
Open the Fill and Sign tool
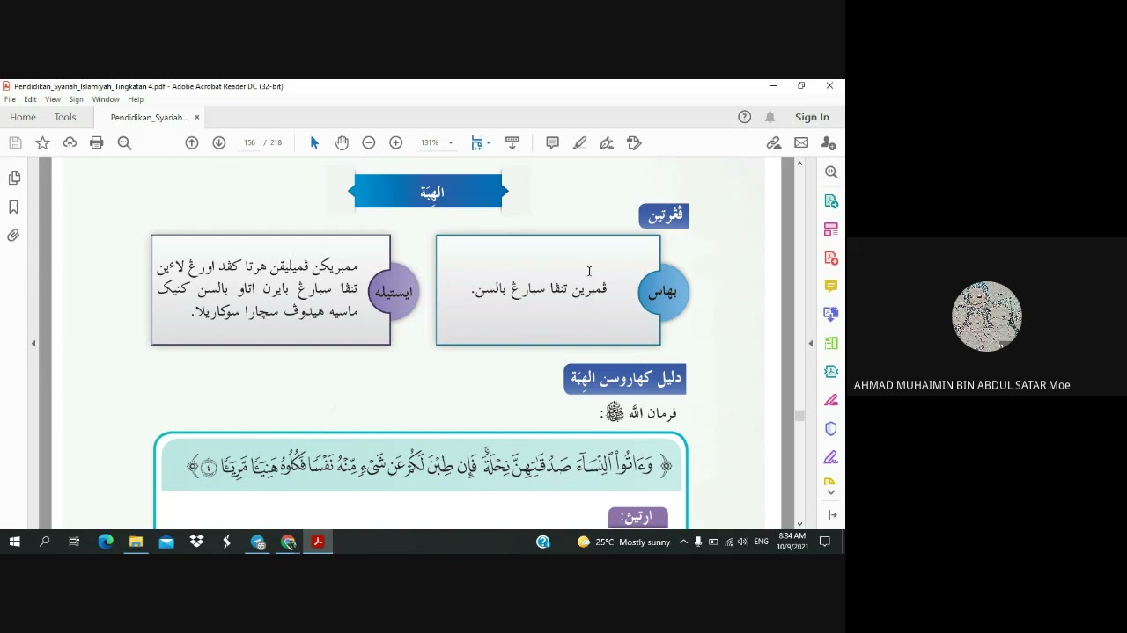(831, 457)
